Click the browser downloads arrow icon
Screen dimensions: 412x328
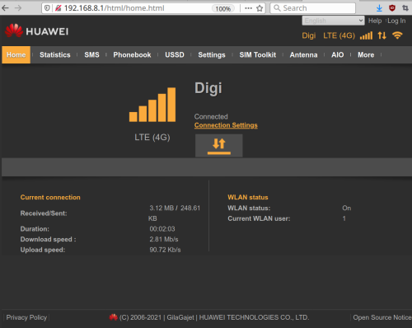tap(379, 8)
